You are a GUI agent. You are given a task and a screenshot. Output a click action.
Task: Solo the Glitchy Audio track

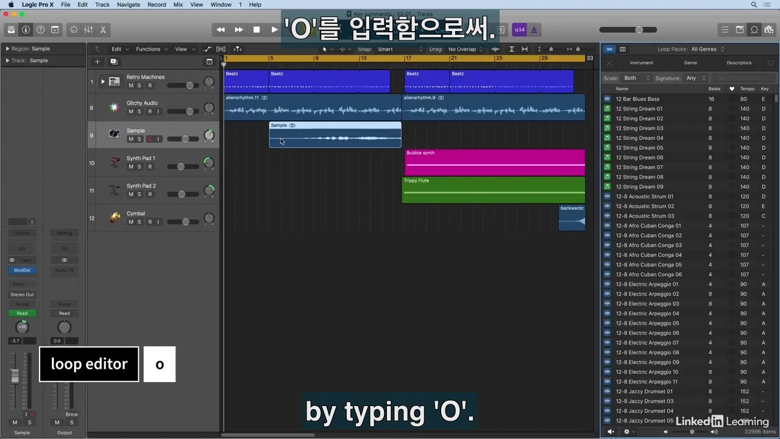[x=139, y=112]
